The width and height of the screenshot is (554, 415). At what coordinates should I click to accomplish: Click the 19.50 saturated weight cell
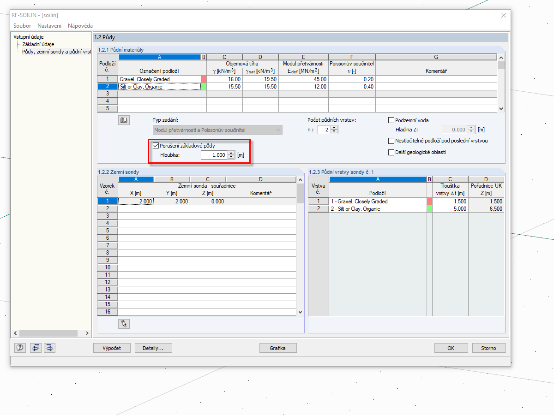[x=260, y=79]
